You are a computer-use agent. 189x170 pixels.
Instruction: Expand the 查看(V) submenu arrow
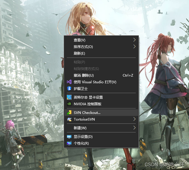[135, 40]
